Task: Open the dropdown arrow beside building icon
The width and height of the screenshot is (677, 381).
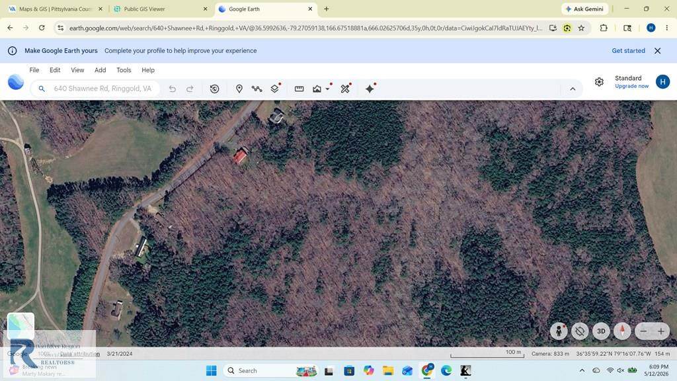Action: [x=328, y=89]
